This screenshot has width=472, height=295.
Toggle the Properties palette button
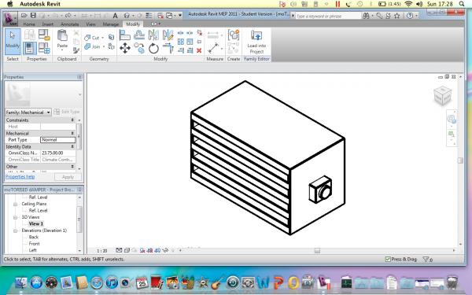click(x=30, y=48)
